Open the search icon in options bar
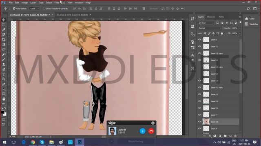This screenshot has width=261, height=146. [x=248, y=9]
